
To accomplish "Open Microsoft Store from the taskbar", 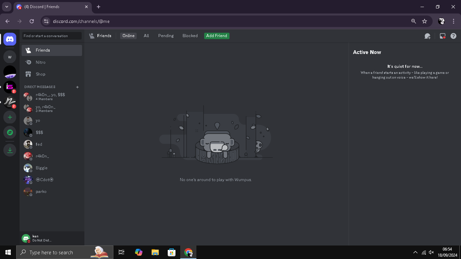I will 171,252.
